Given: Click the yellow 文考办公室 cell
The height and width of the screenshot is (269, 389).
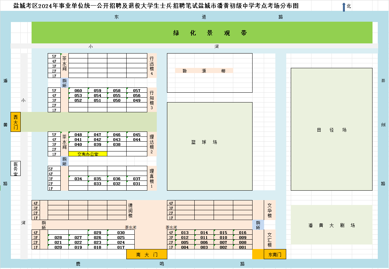Looking at the screenshot, I should point(88,154).
